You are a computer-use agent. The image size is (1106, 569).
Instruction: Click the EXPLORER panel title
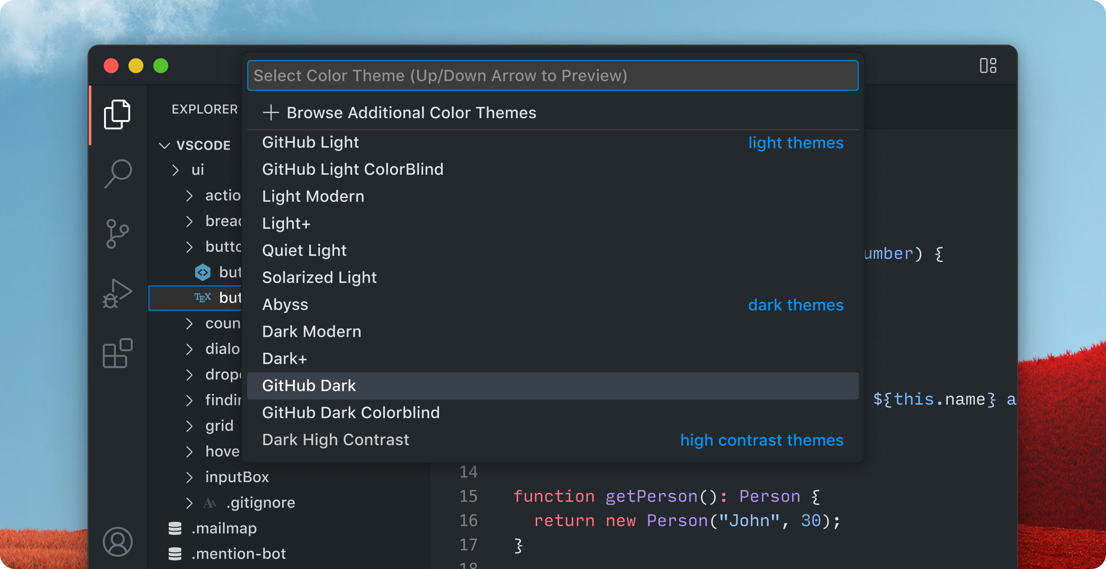[x=205, y=109]
